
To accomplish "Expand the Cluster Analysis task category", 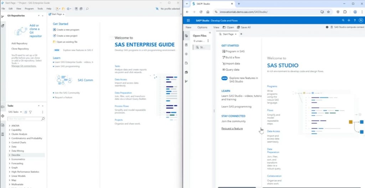I will point(10,134).
